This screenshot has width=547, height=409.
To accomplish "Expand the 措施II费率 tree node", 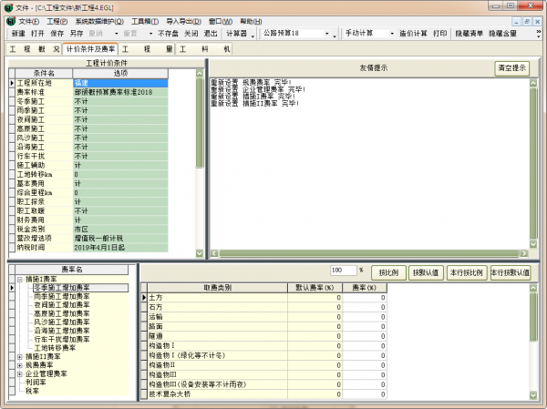I will (20, 356).
